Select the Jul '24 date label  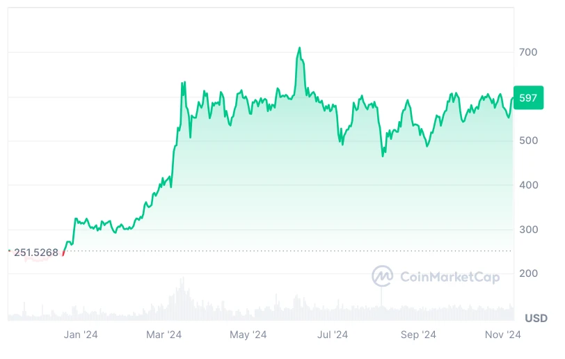[x=333, y=335]
